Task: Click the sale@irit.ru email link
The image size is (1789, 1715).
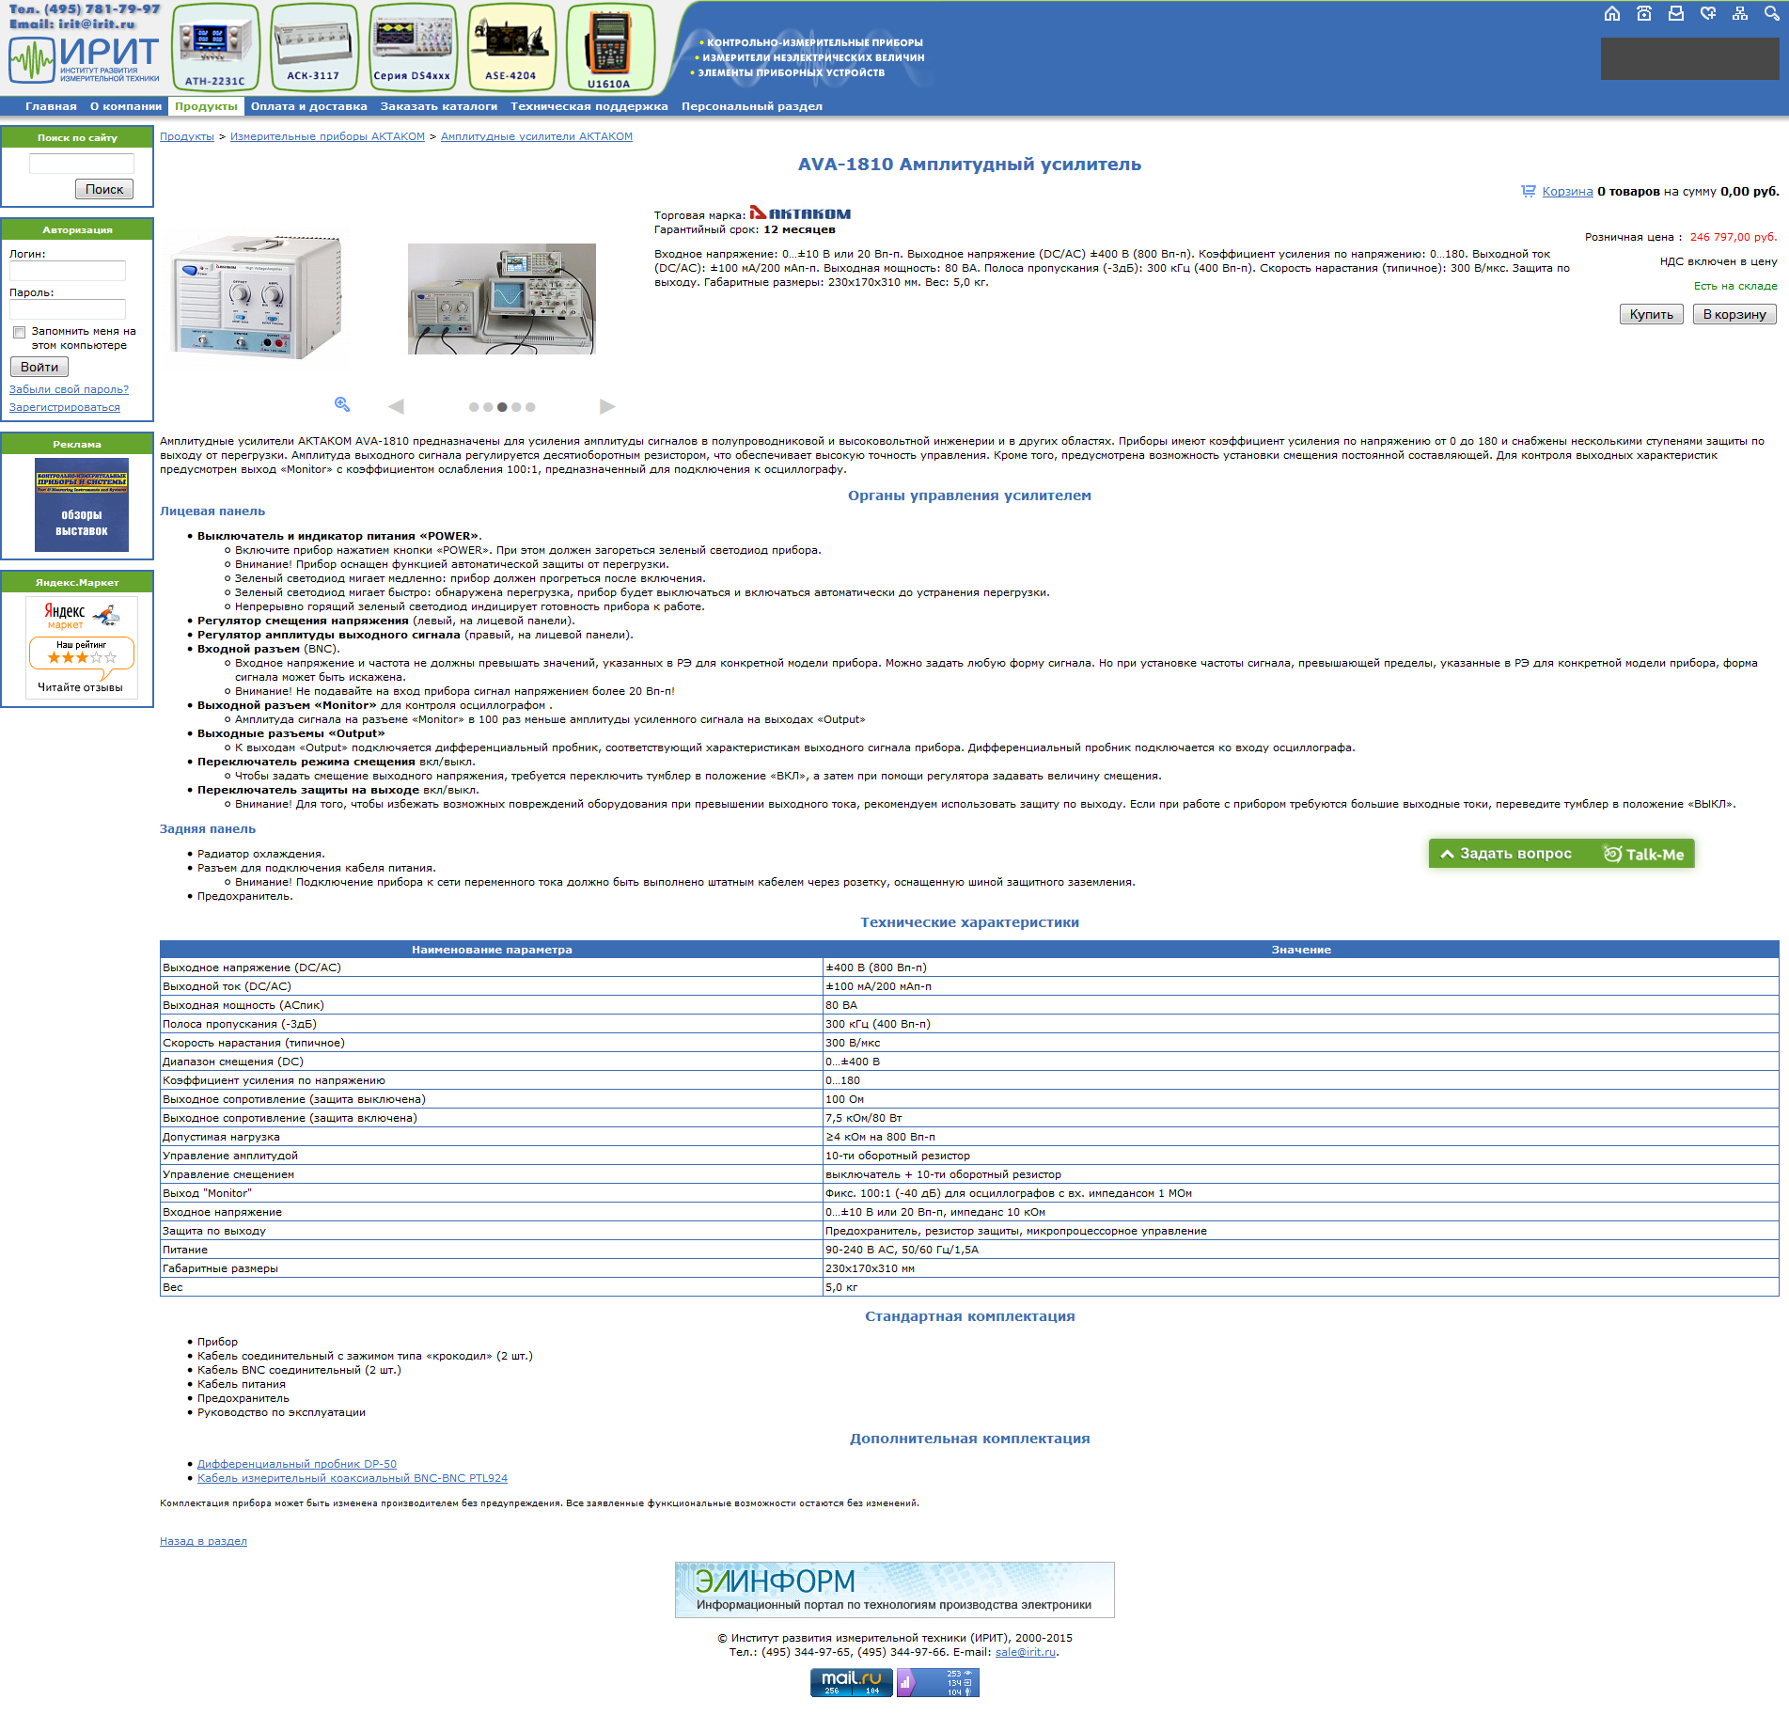Action: pos(1026,1652)
